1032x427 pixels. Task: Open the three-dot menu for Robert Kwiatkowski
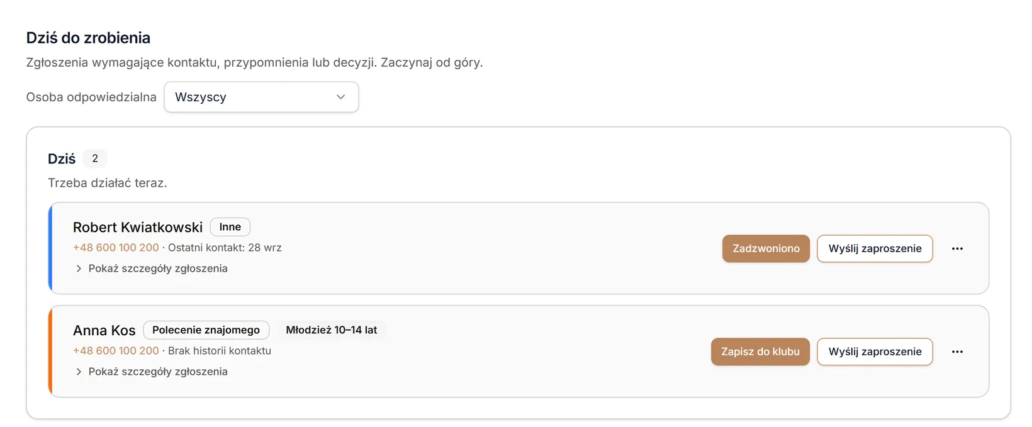(957, 248)
